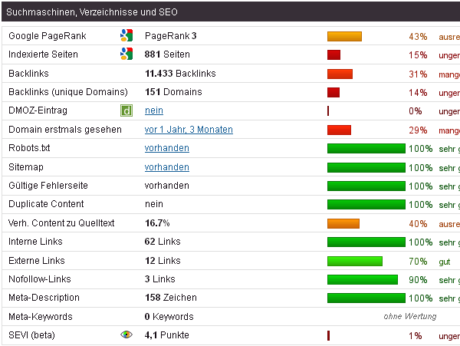Click the Indexierte Seiten 15% bar
Screen dimensions: 460x346
tap(333, 55)
